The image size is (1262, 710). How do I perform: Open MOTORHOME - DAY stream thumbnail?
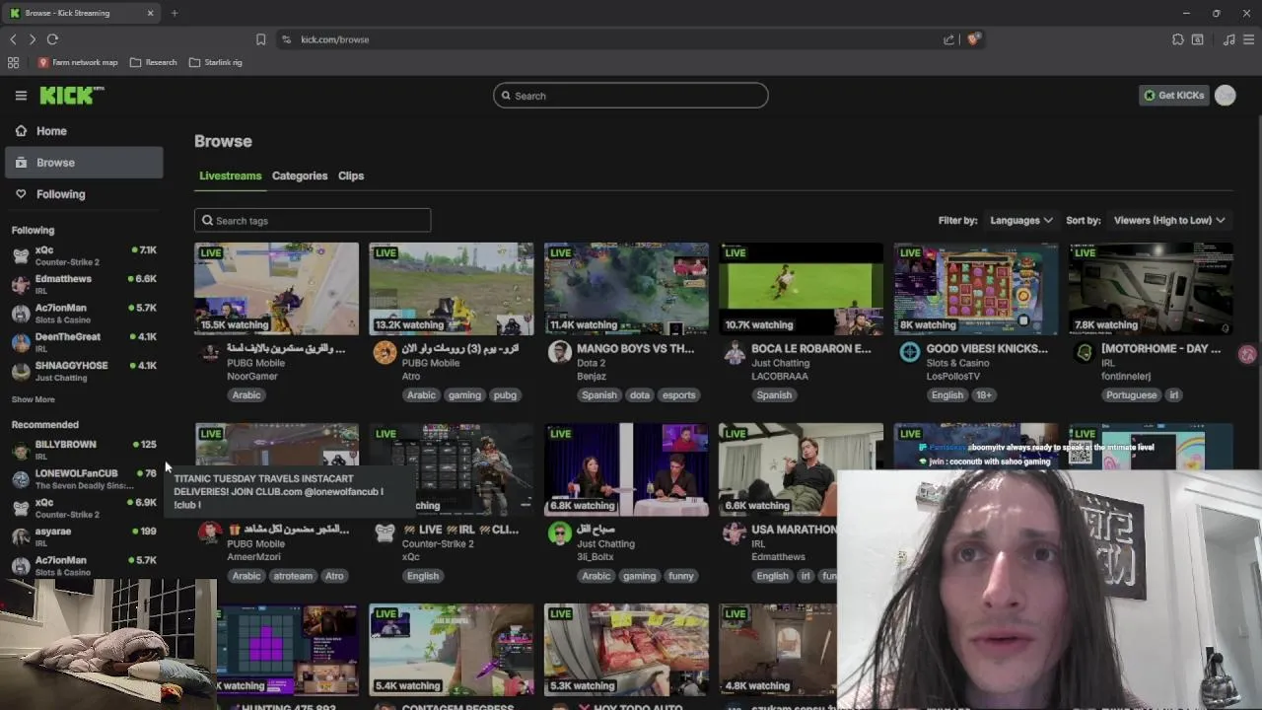1151,289
